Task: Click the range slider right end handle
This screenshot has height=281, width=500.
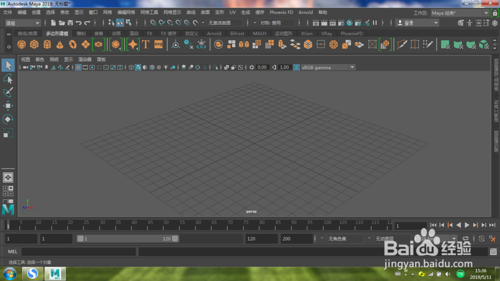Action: (x=175, y=238)
